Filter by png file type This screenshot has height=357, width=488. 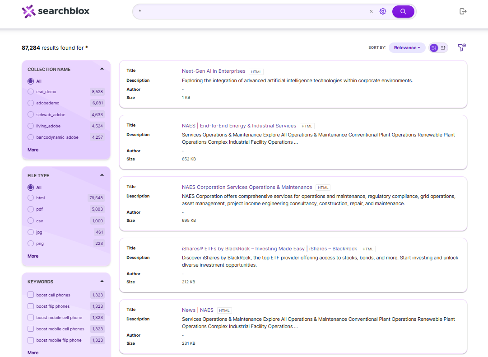(x=31, y=243)
